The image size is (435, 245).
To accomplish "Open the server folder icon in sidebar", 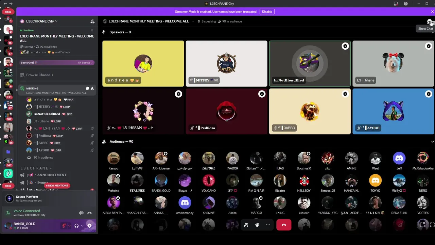I will click(8, 152).
